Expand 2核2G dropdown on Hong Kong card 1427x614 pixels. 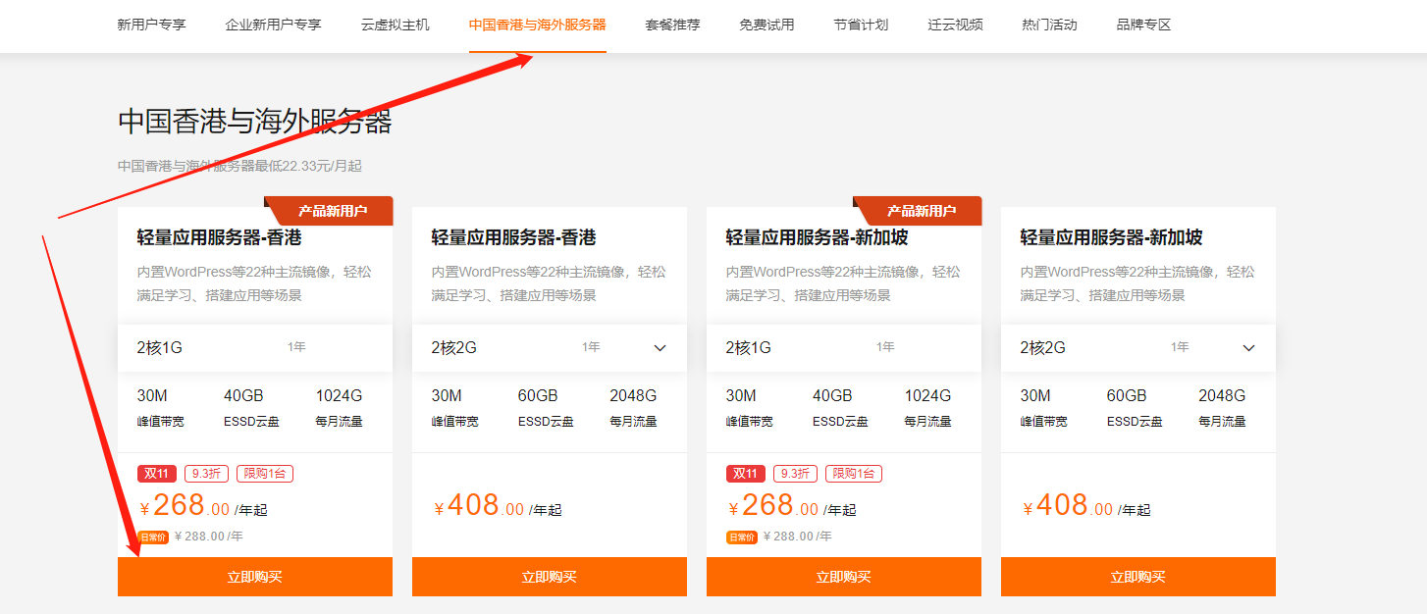pyautogui.click(x=550, y=347)
